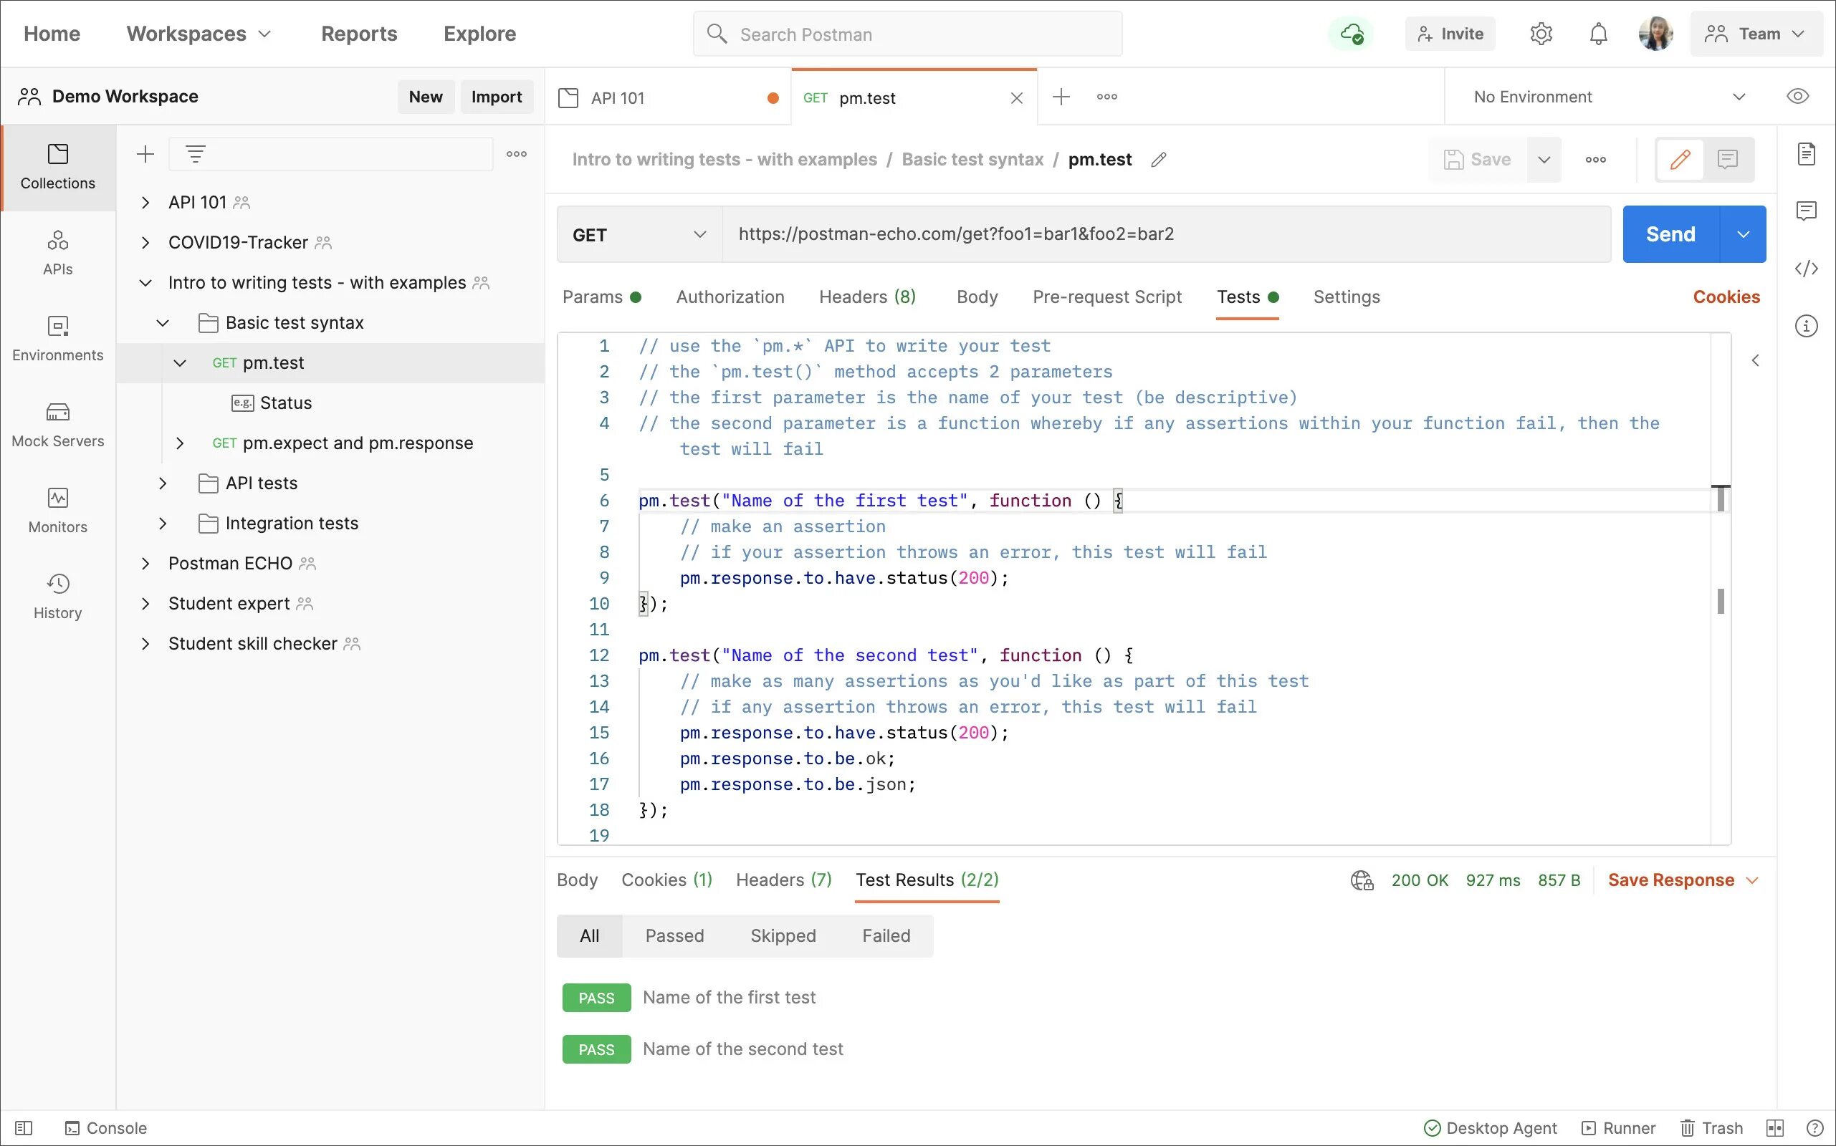Click the APIs panel icon

click(58, 252)
